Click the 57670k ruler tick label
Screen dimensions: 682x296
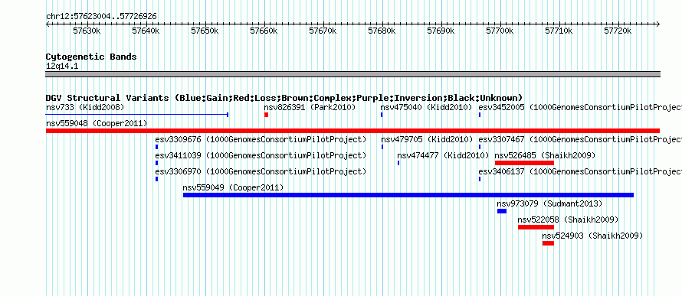tap(323, 31)
